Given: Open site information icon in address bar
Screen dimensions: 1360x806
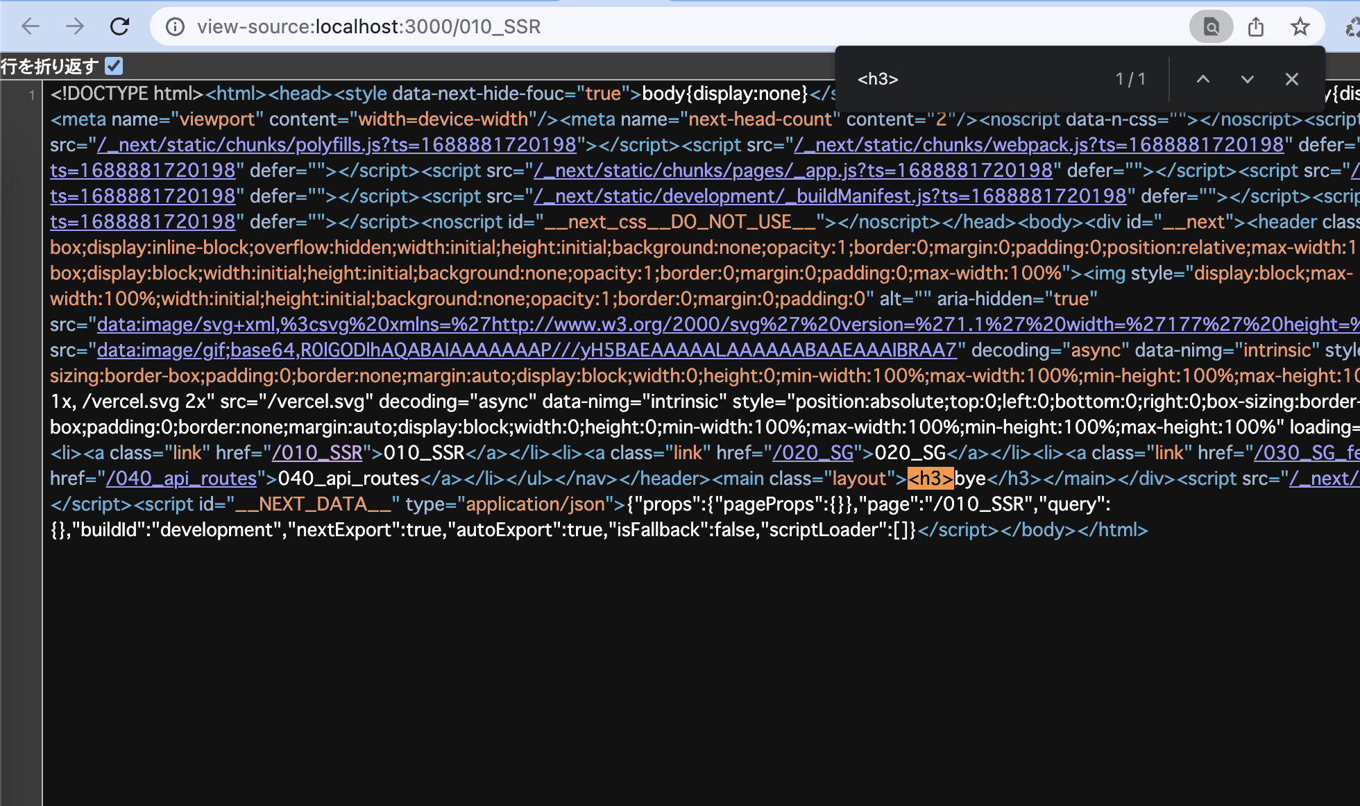Looking at the screenshot, I should click(175, 26).
